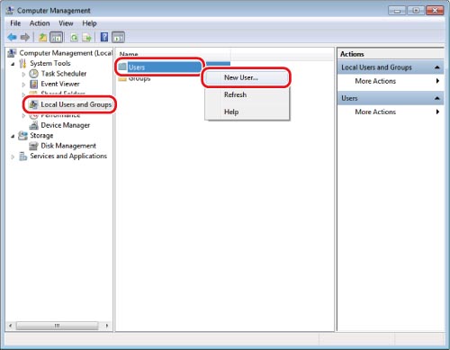Viewport: 450px width, 350px height.
Task: Click the Forward arrow in toolbar
Action: click(25, 37)
